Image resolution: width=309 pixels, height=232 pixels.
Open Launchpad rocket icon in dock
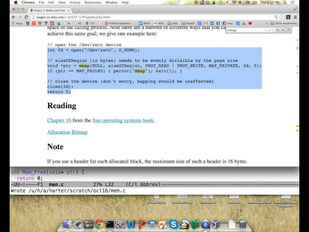point(78,224)
